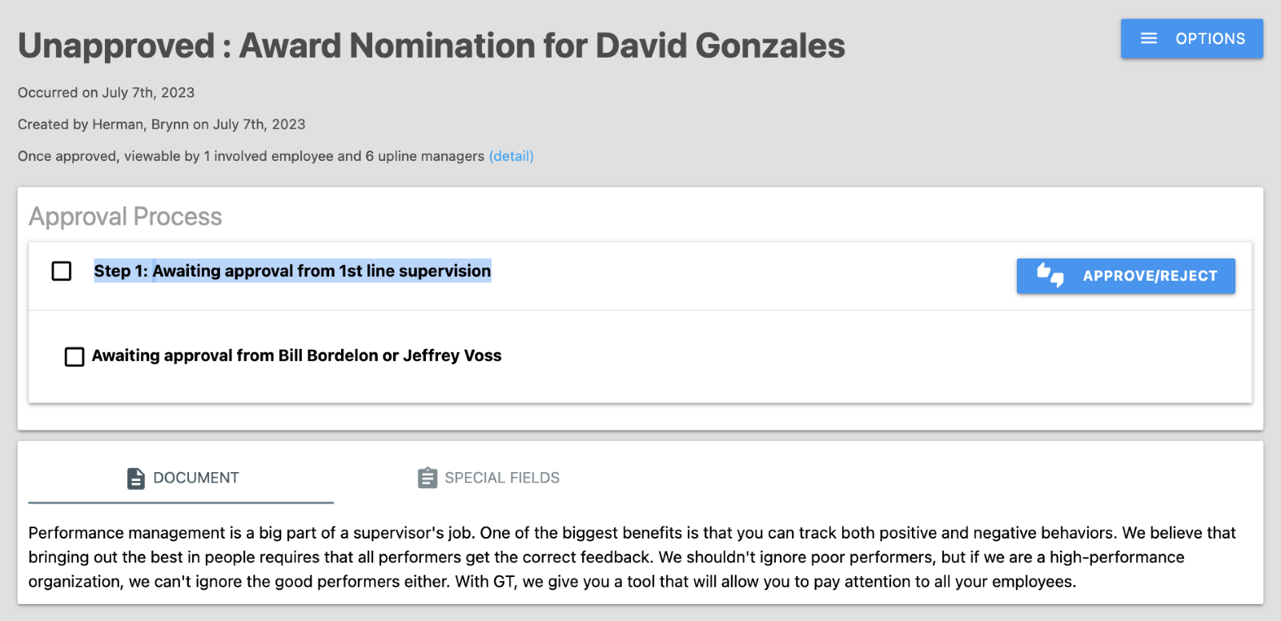
Task: Click the Occurred on July 7th line
Action: (106, 93)
